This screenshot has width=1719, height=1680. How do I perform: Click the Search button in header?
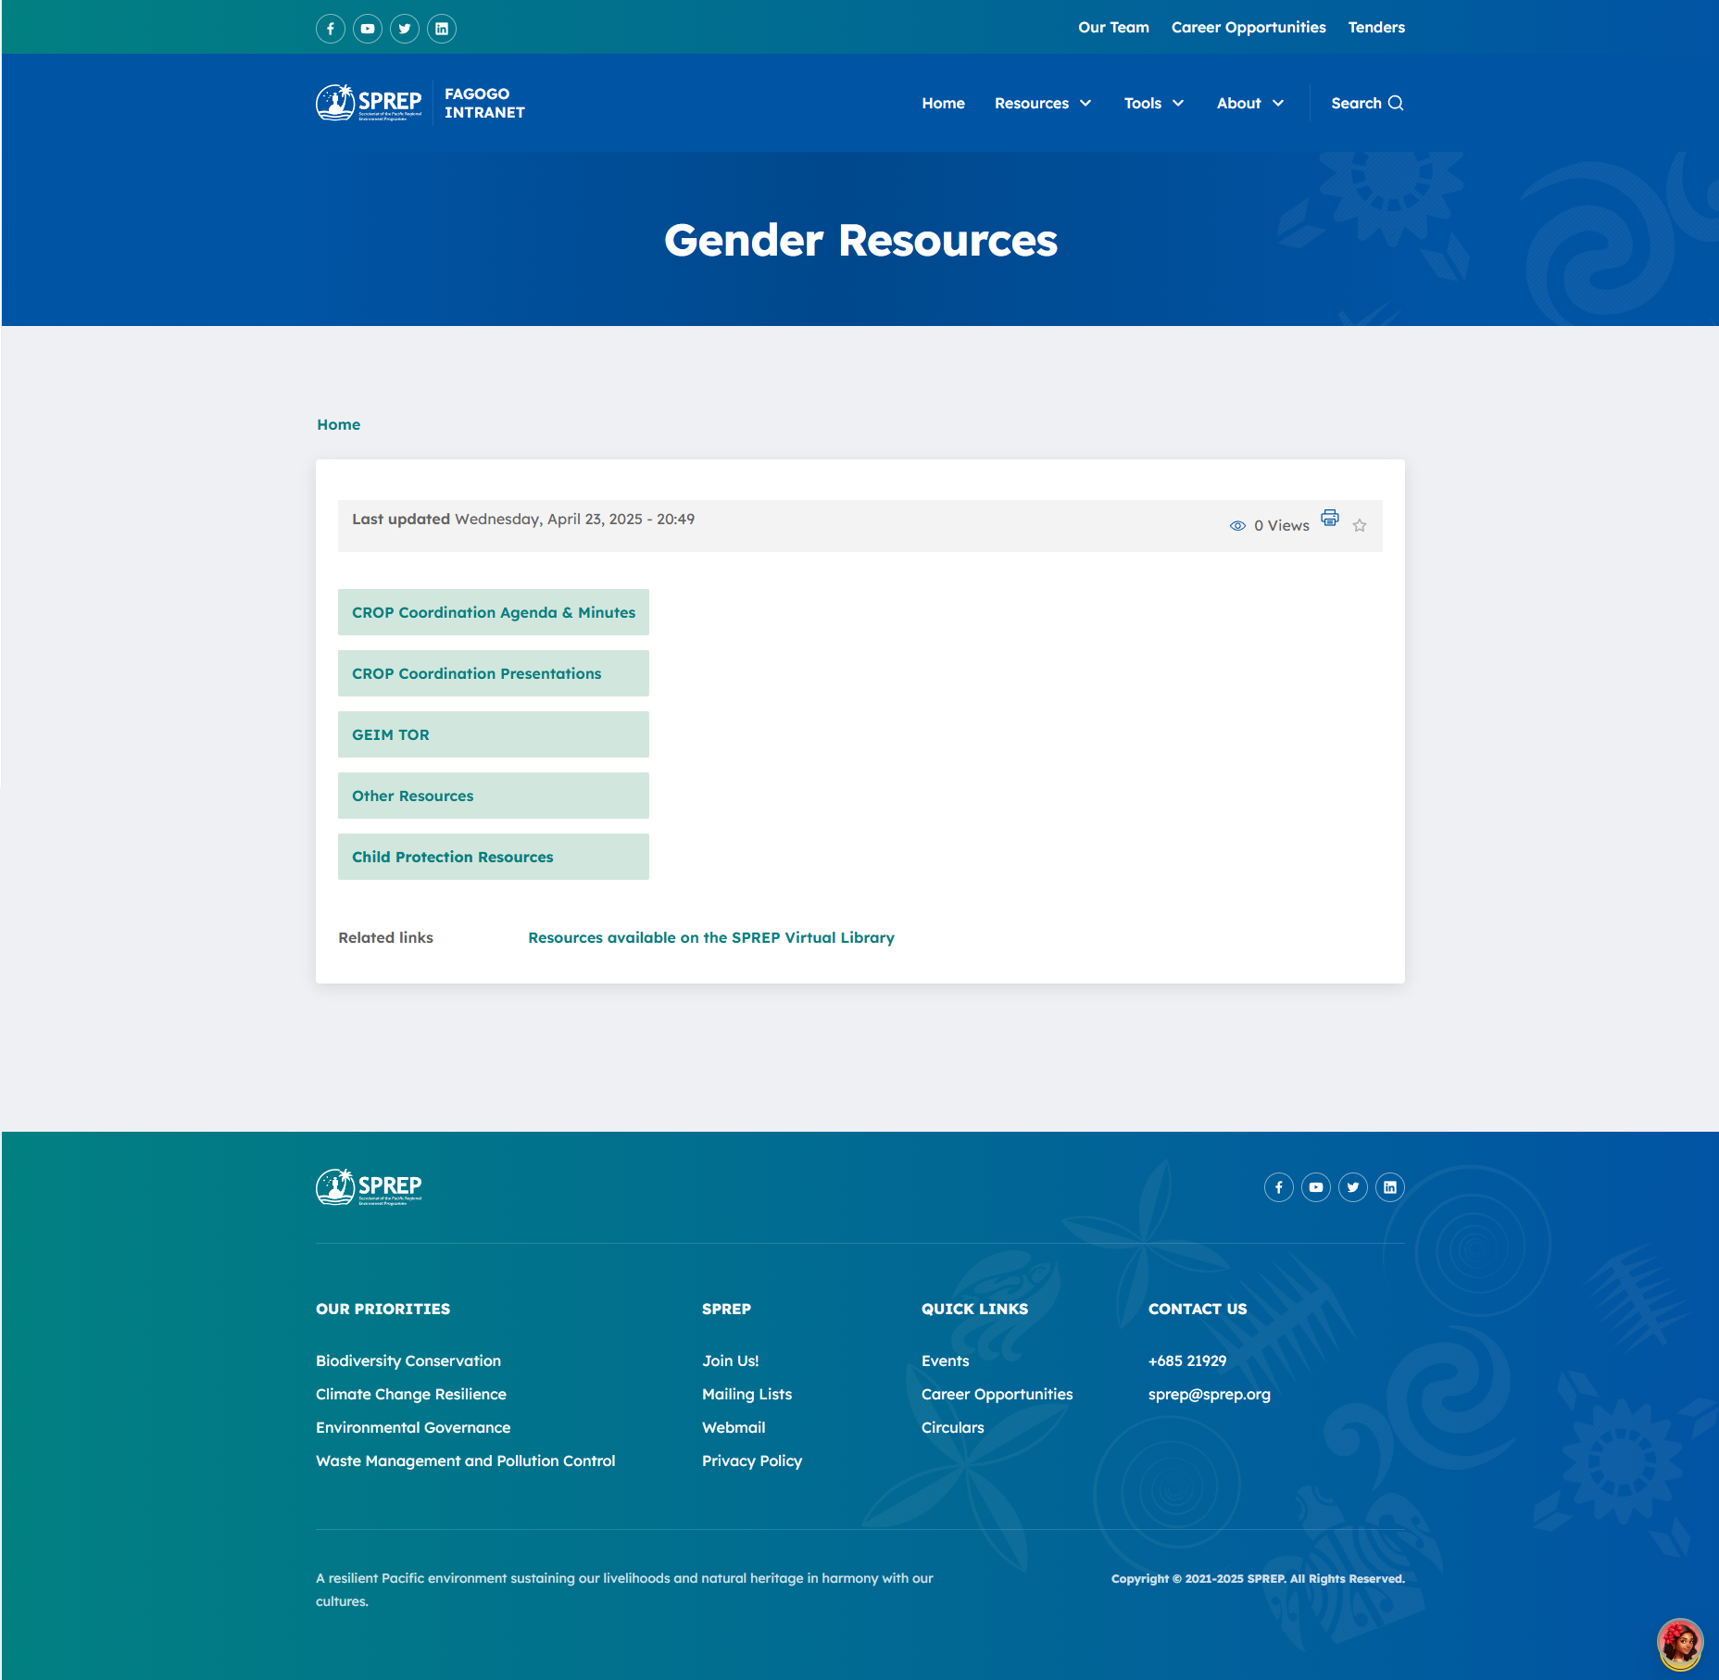tap(1367, 104)
